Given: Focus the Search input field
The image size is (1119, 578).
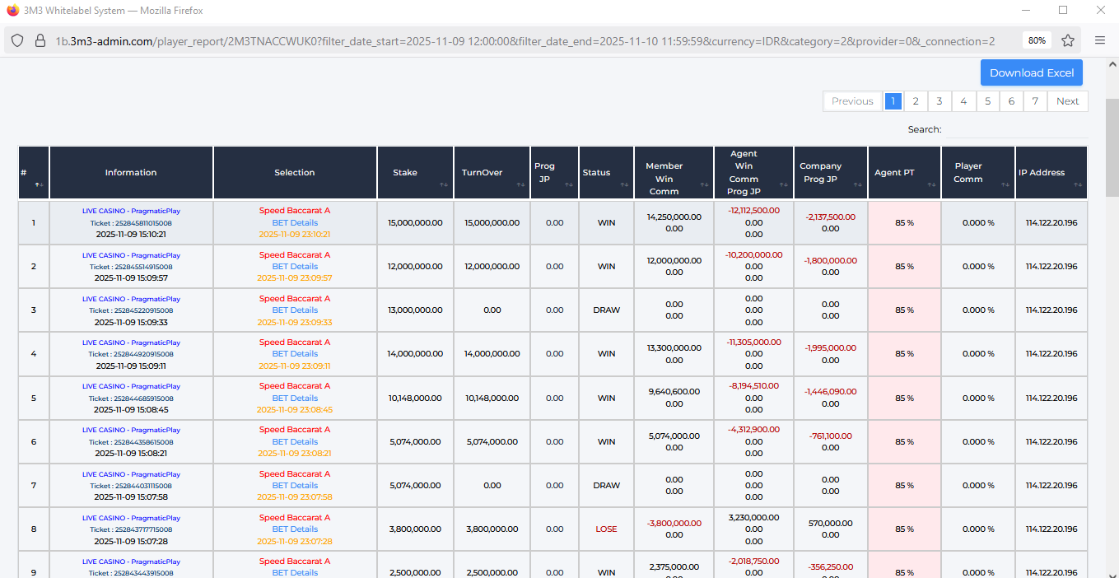Looking at the screenshot, I should (1016, 129).
